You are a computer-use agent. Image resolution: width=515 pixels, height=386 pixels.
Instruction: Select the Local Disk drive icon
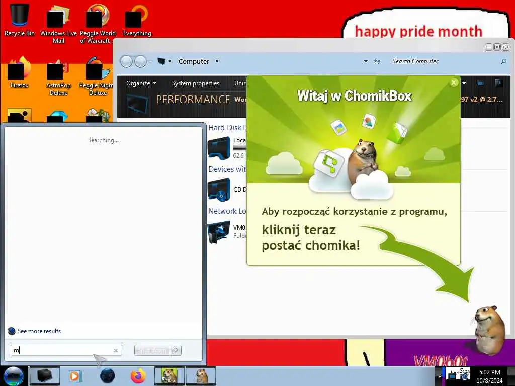point(219,148)
